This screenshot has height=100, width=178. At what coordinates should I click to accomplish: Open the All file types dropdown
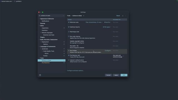pyautogui.click(x=107, y=27)
